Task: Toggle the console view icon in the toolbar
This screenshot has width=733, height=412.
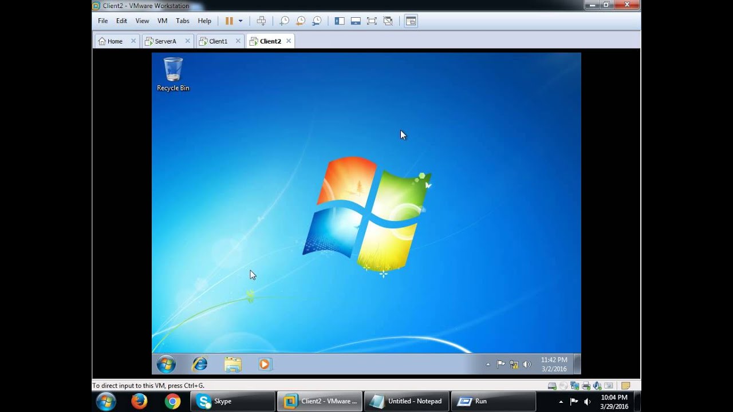Action: [411, 21]
